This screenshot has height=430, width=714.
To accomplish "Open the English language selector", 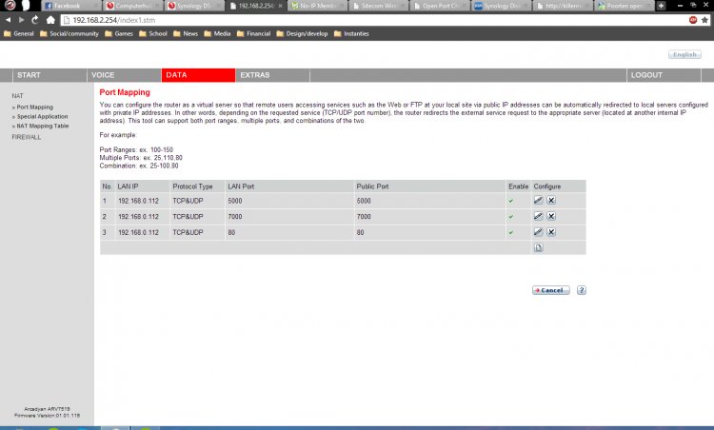I will [x=684, y=55].
